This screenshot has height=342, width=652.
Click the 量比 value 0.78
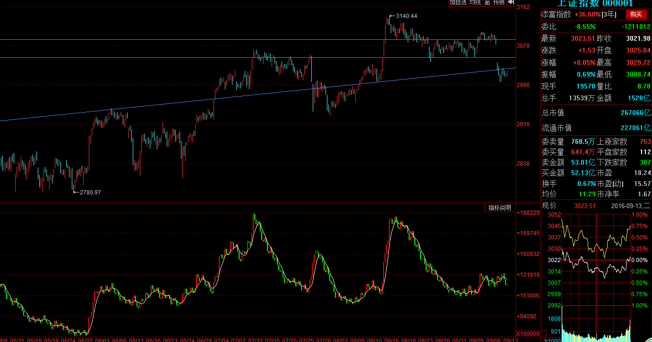(644, 86)
